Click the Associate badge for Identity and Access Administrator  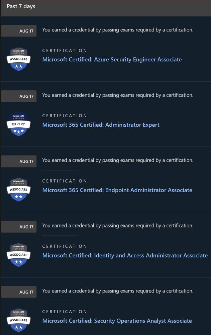click(x=19, y=255)
